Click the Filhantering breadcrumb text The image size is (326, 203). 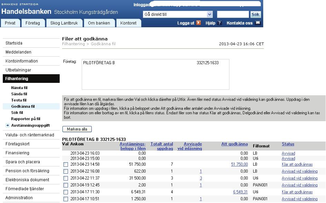coord(73,44)
